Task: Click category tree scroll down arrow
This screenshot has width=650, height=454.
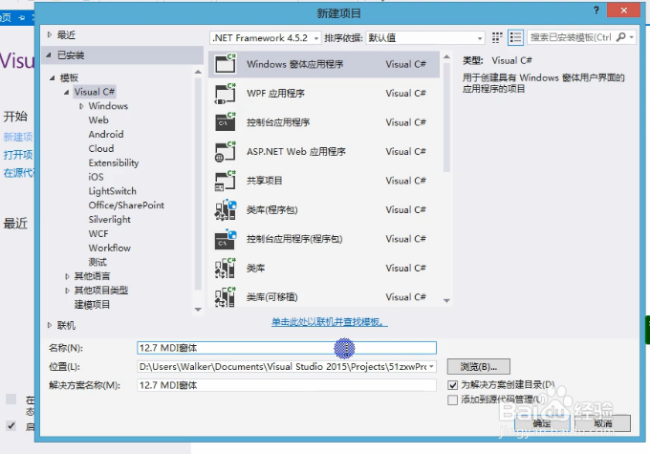Action: [x=198, y=310]
